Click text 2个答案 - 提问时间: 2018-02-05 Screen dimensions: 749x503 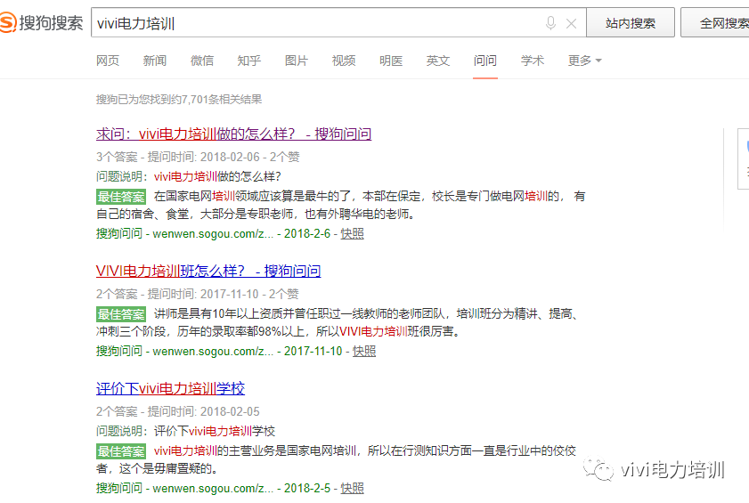pyautogui.click(x=178, y=411)
